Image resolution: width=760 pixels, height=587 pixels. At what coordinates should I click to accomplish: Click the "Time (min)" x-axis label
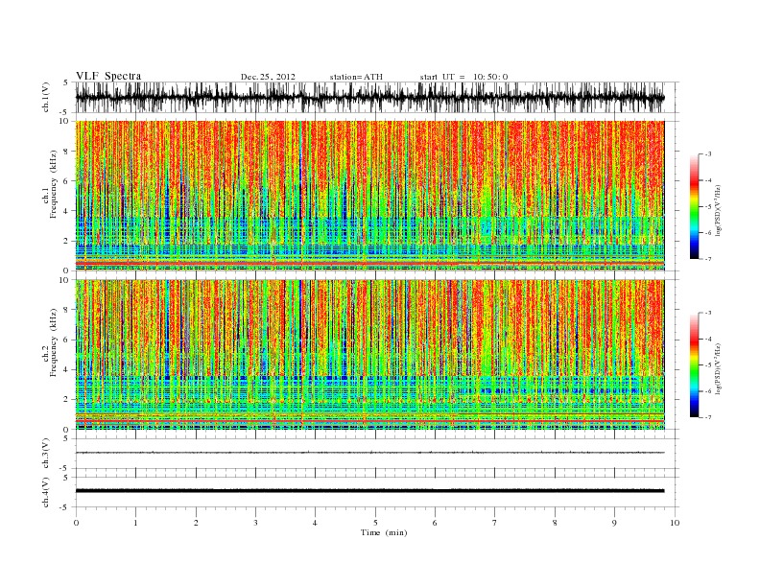[x=384, y=532]
